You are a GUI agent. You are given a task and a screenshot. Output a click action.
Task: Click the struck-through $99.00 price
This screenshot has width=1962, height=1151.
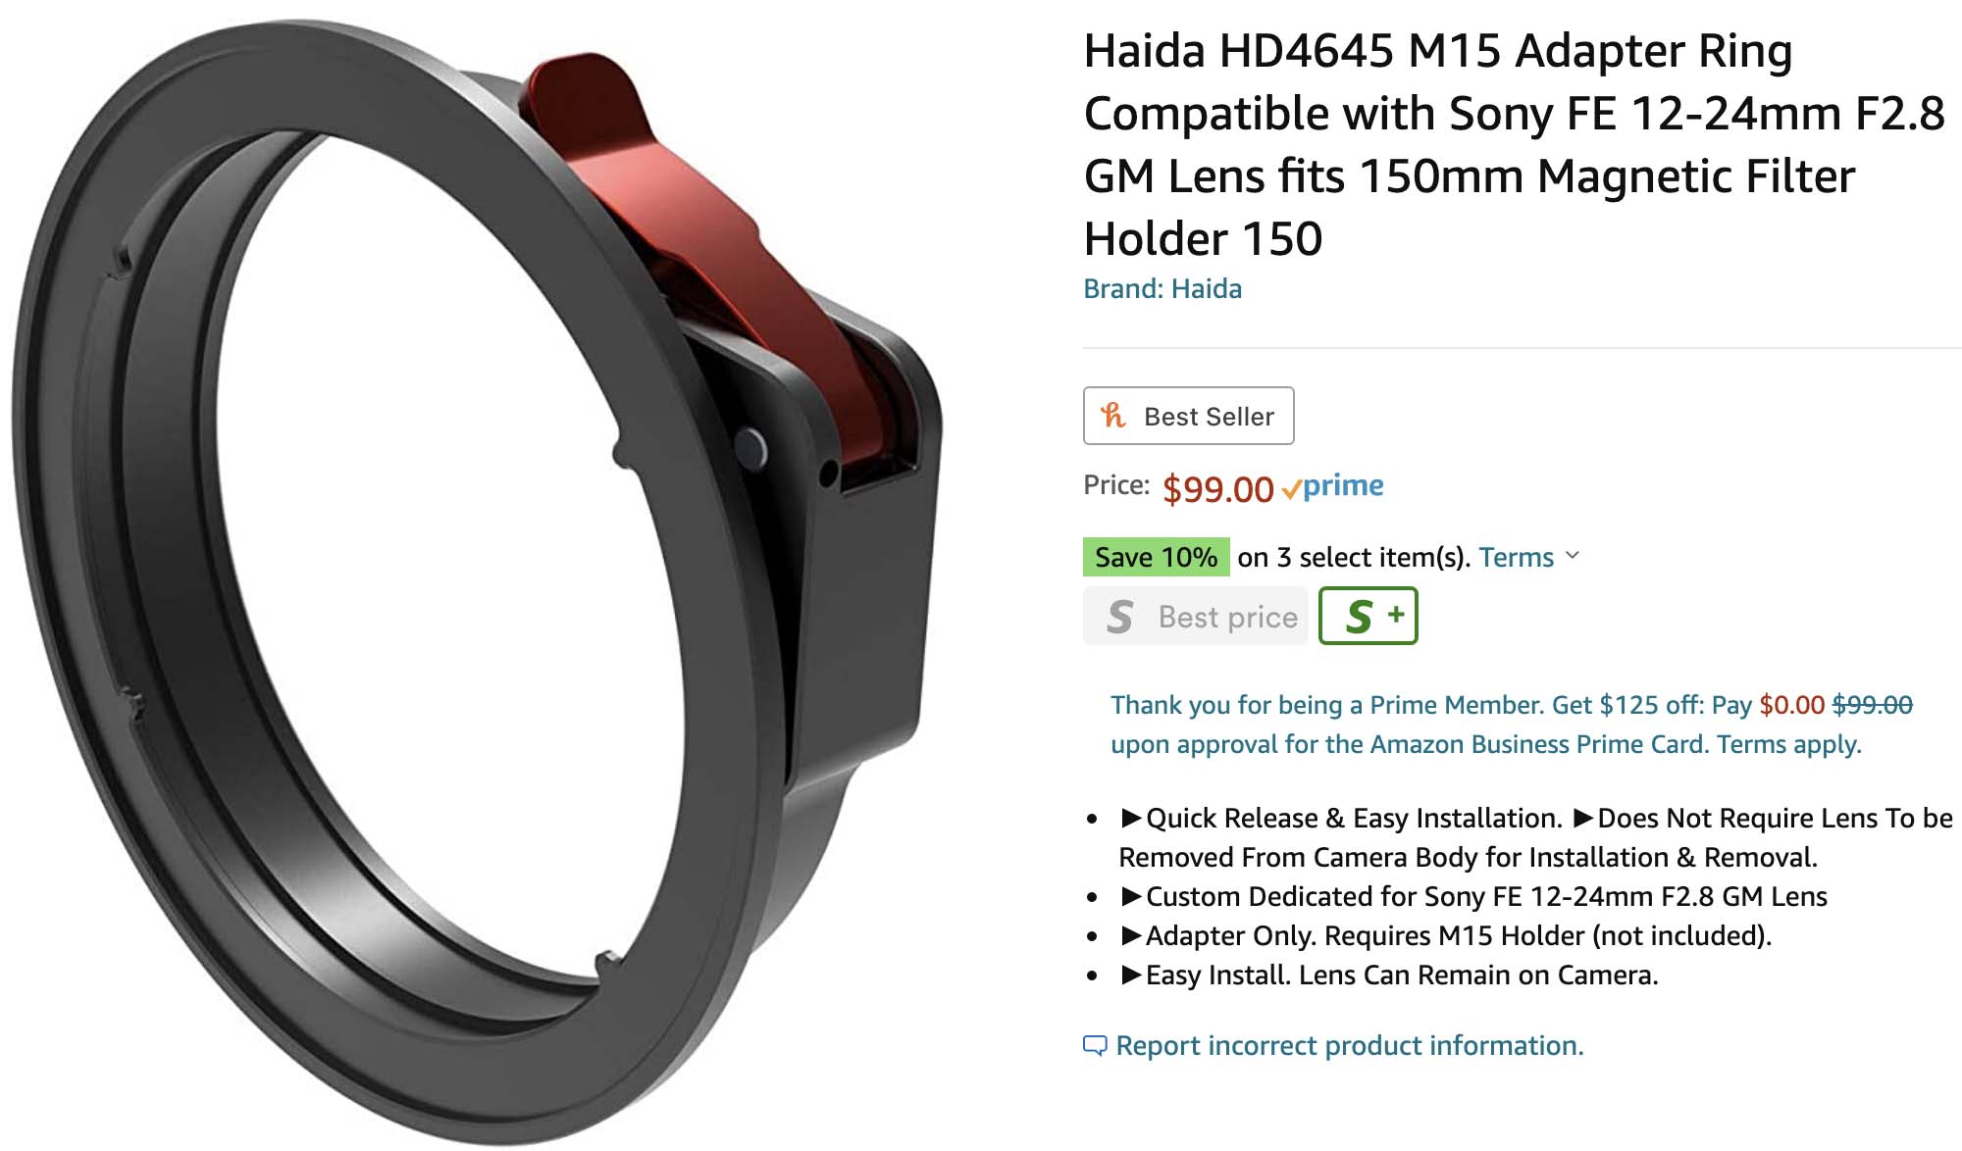click(x=1872, y=705)
